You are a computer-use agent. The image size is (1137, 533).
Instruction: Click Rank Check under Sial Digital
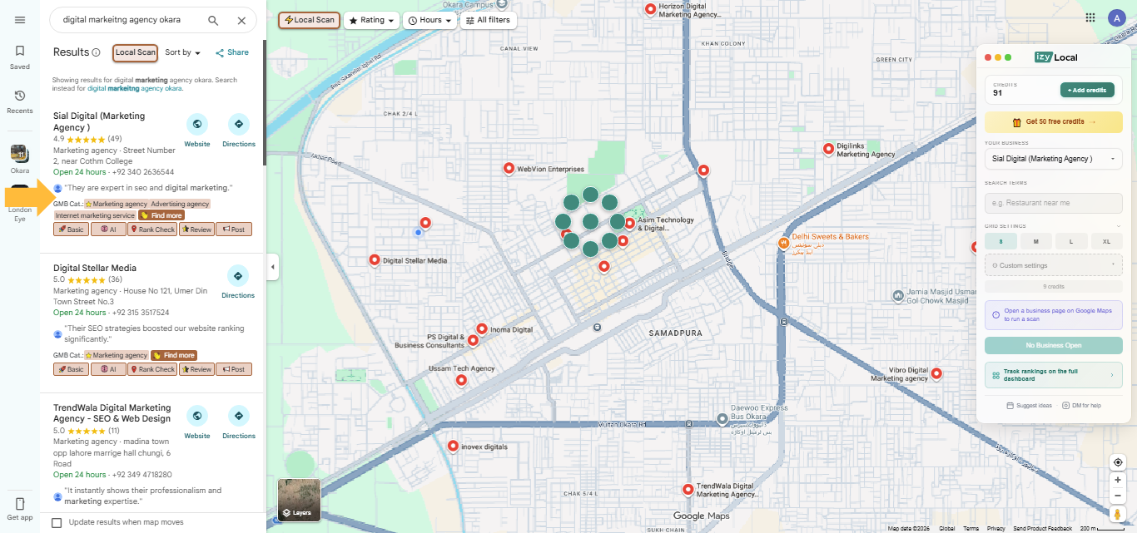[152, 229]
